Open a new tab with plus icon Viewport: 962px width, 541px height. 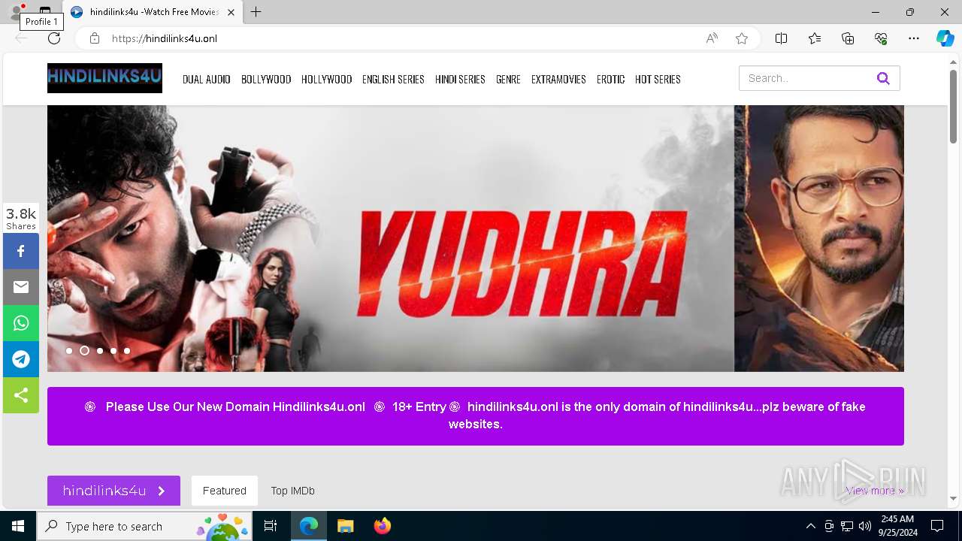tap(256, 12)
